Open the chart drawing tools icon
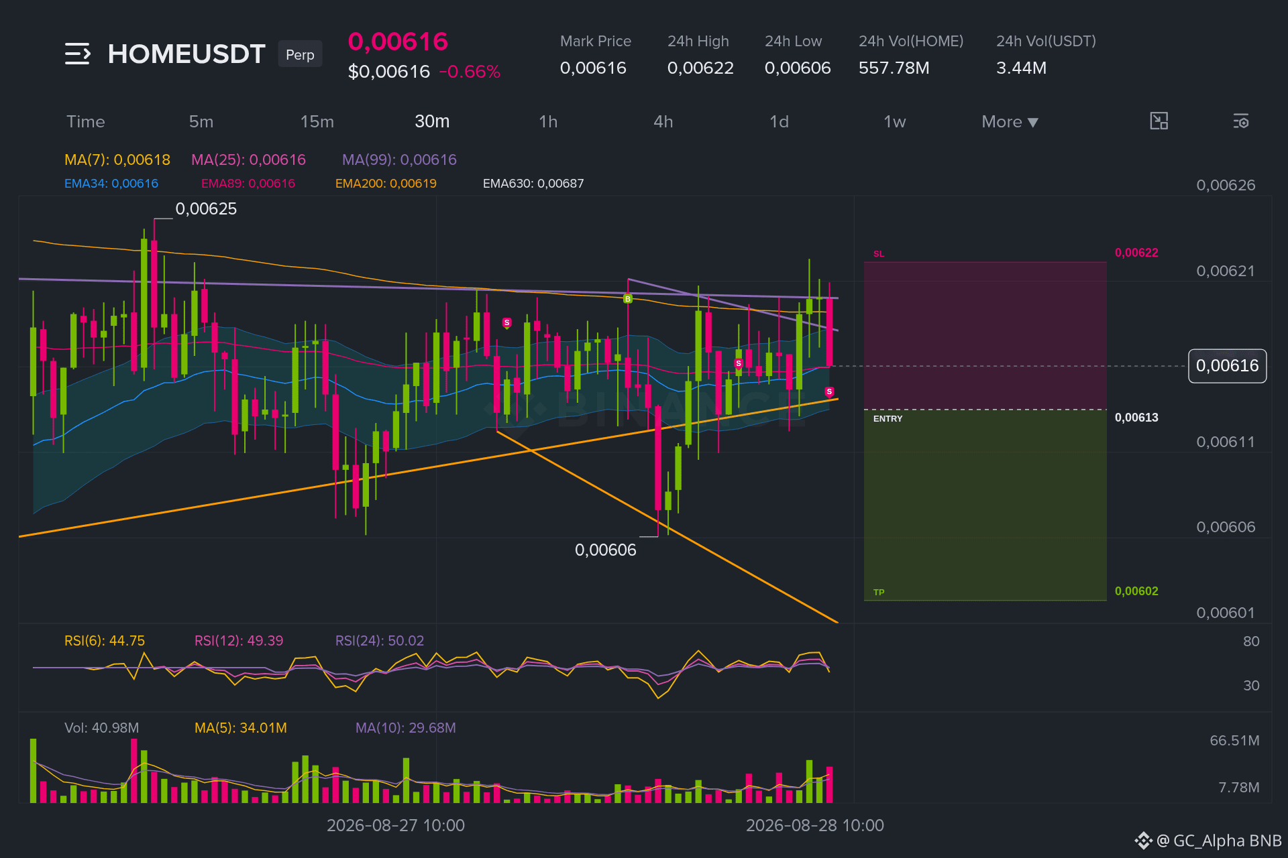Screen dimensions: 1288x858 pyautogui.click(x=1159, y=121)
